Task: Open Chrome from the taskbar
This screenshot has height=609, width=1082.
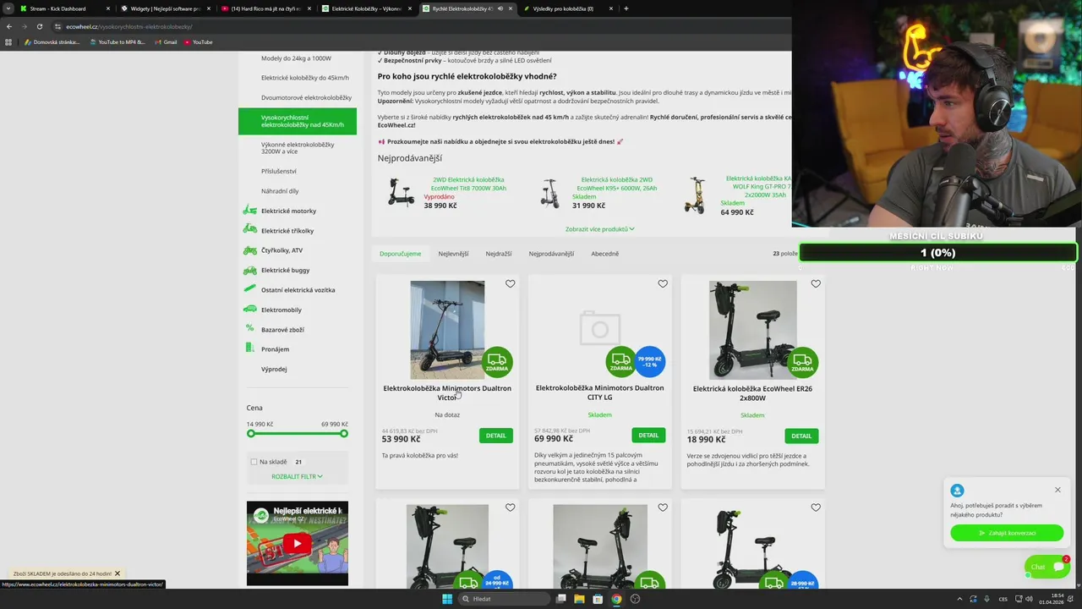Action: pos(616,599)
